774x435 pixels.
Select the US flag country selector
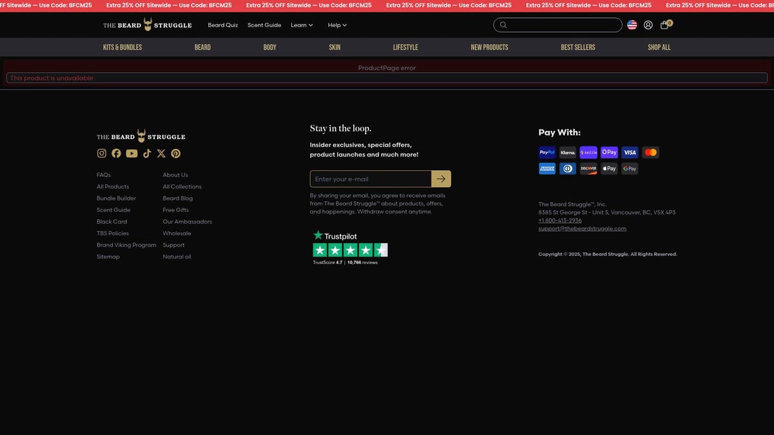coord(632,25)
